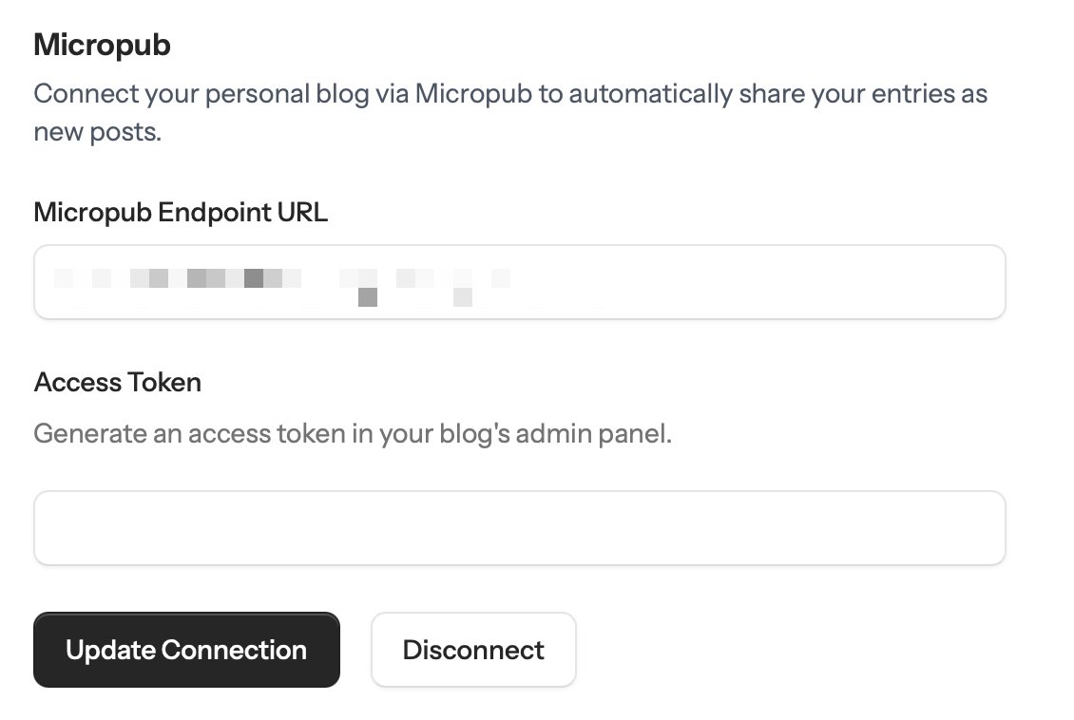Activate the white outlined Disconnect button

[x=473, y=650]
